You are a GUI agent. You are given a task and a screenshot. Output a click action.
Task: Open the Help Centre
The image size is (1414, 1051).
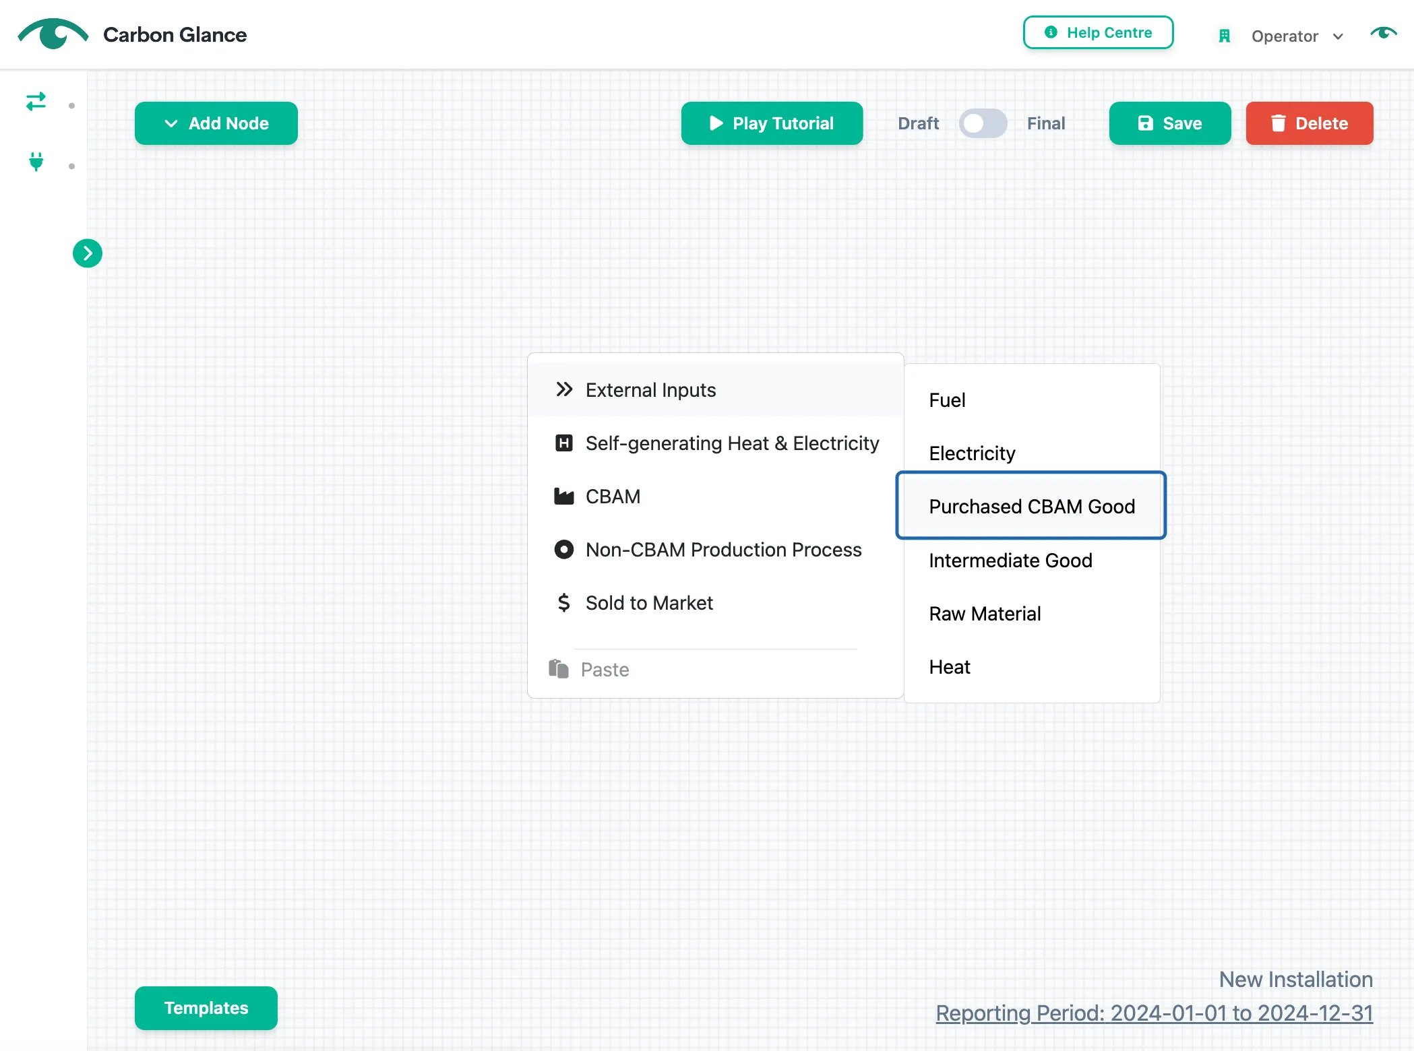[1098, 32]
